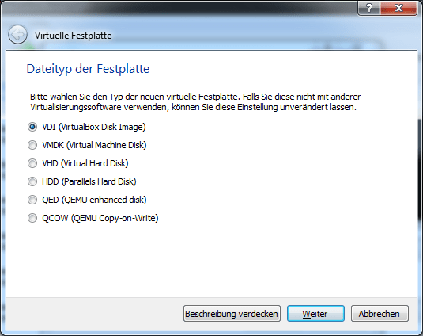Choose the QED radio button
Viewport: 423px width, 336px height.
click(32, 200)
